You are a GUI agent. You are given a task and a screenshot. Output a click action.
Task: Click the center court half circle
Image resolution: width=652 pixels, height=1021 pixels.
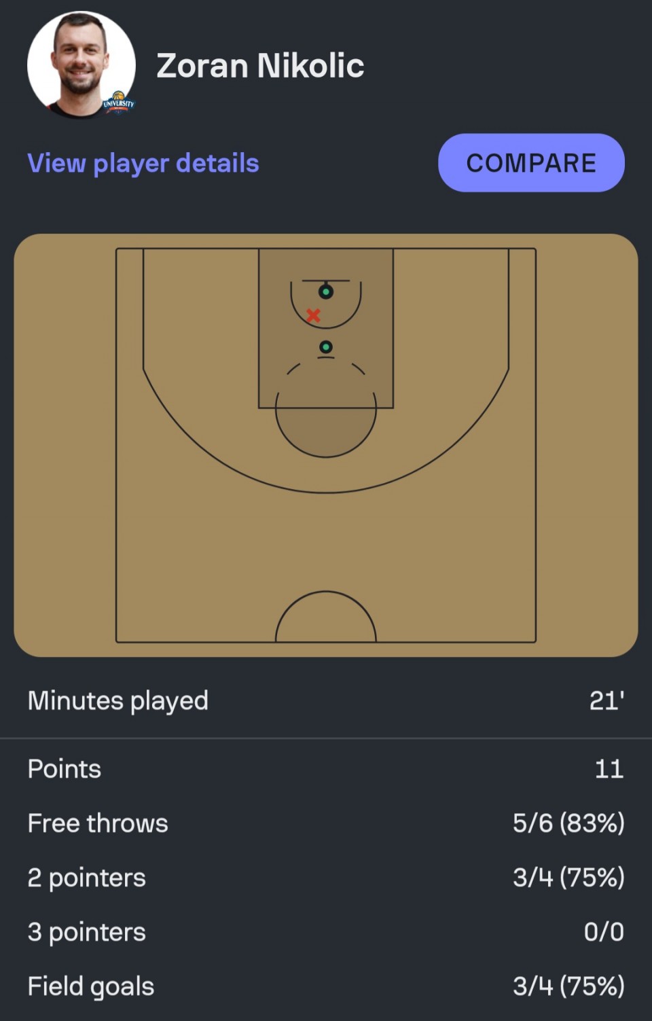(326, 617)
